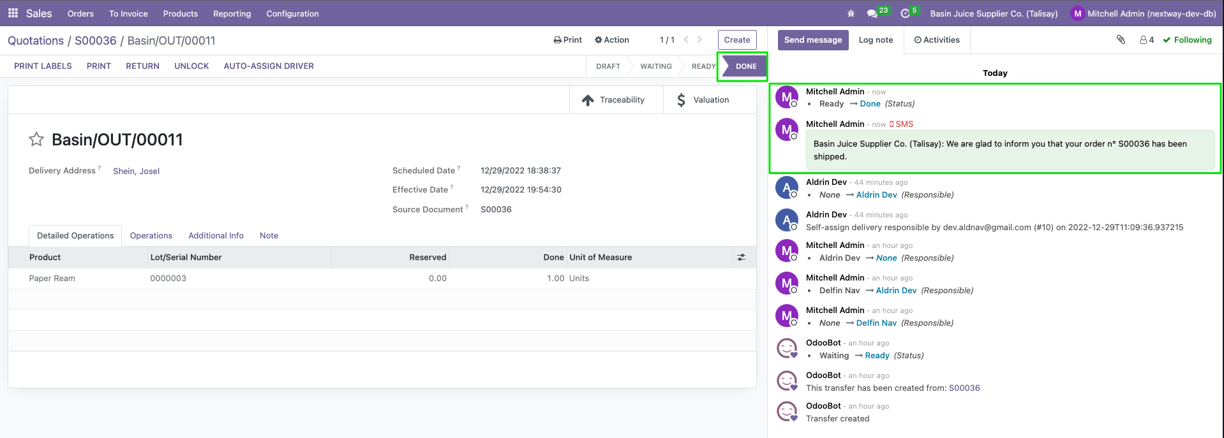Open the Print dropdown near Action

point(567,40)
